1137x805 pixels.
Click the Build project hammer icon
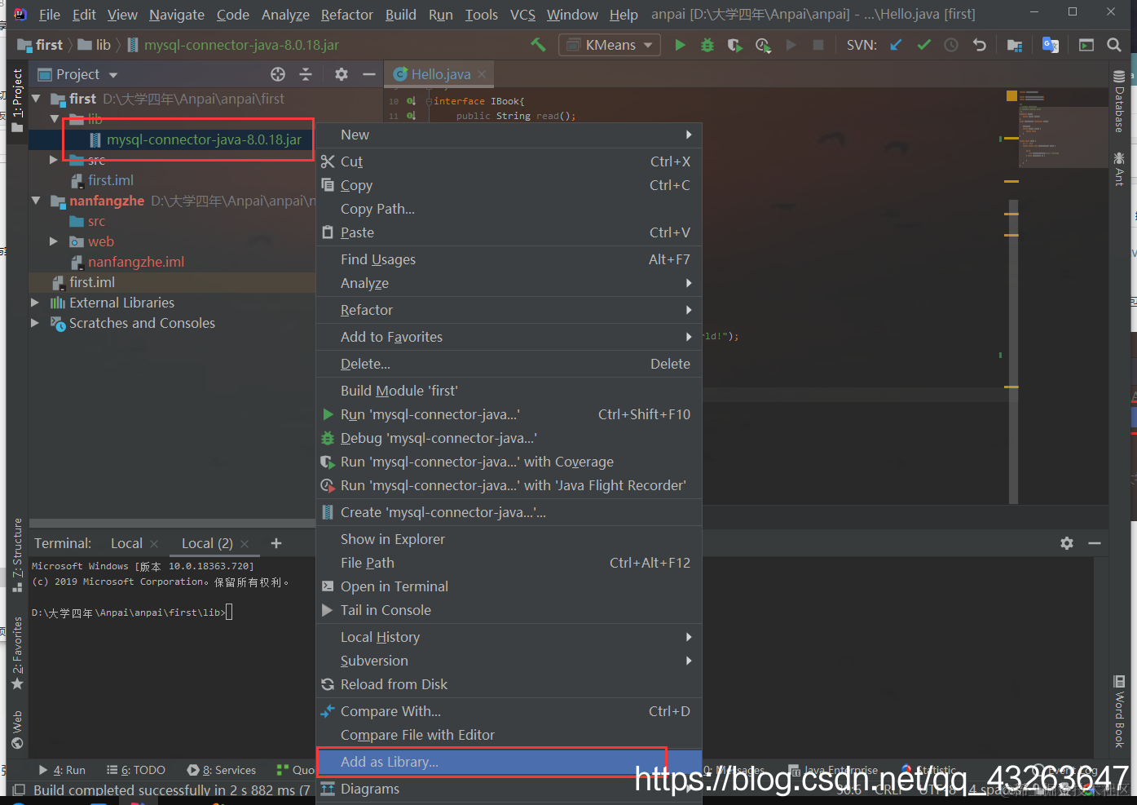coord(538,45)
